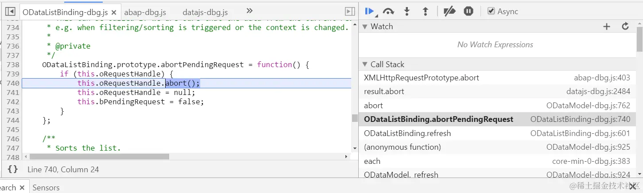This screenshot has width=643, height=193.
Task: Set breakpoint on line 741
Action: (x=13, y=92)
